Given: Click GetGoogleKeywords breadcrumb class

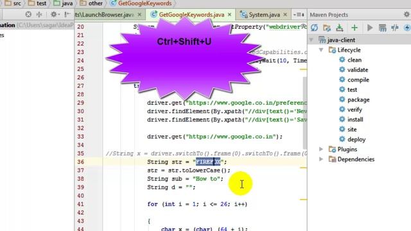Looking at the screenshot, I should tap(141, 3).
